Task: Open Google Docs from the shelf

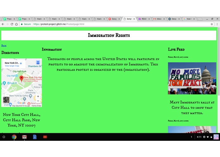Action: pyautogui.click(x=35, y=137)
